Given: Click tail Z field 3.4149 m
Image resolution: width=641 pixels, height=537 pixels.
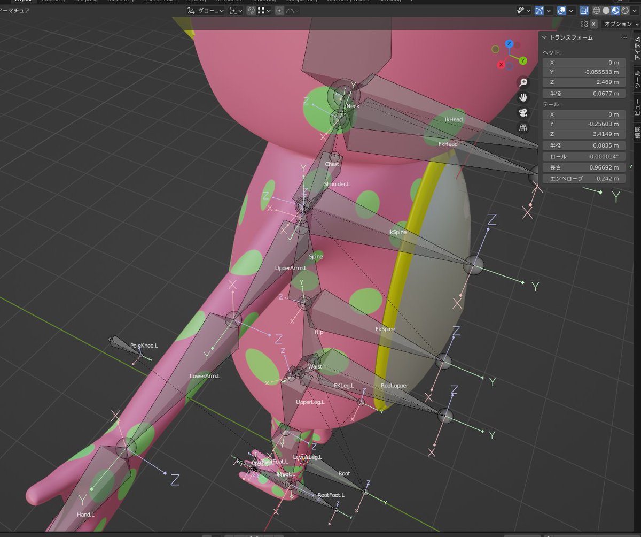Looking at the screenshot, I should [x=584, y=134].
